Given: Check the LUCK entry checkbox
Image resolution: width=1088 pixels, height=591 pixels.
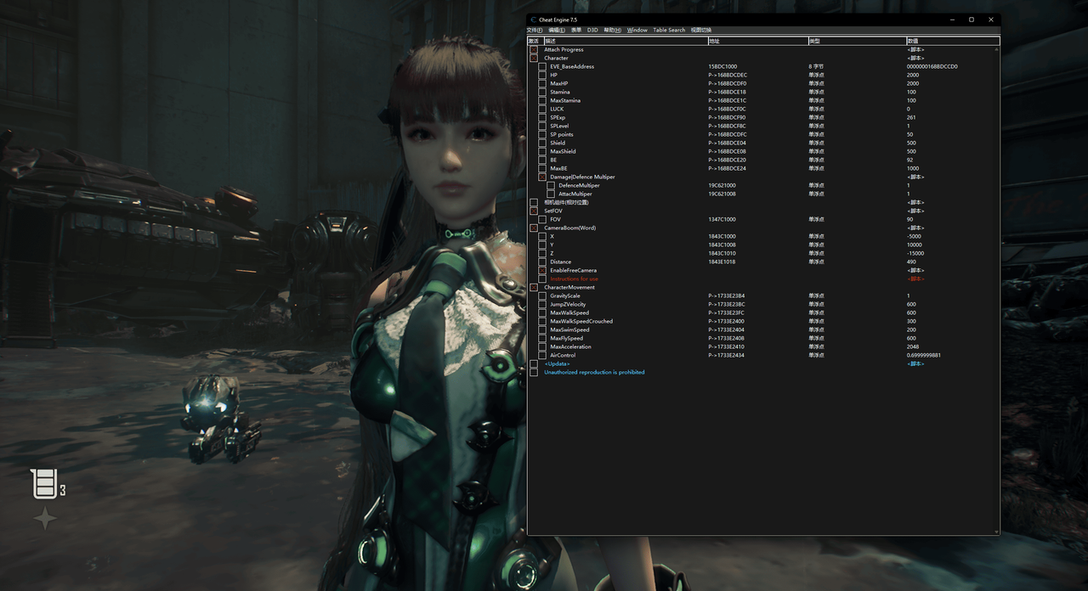Looking at the screenshot, I should pyautogui.click(x=542, y=109).
